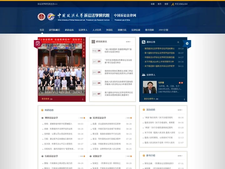The width and height of the screenshot is (225, 169).
Task: Open the 2011计划 navigation item
Action: click(x=163, y=30)
